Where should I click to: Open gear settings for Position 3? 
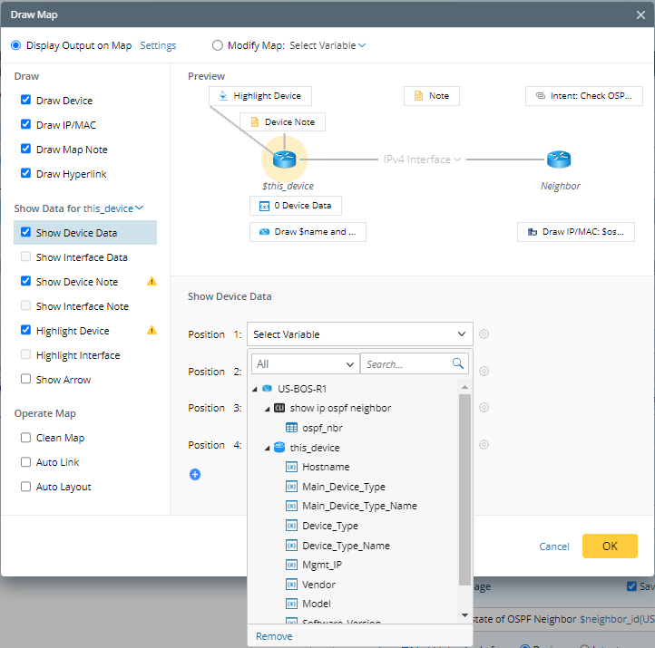click(484, 408)
